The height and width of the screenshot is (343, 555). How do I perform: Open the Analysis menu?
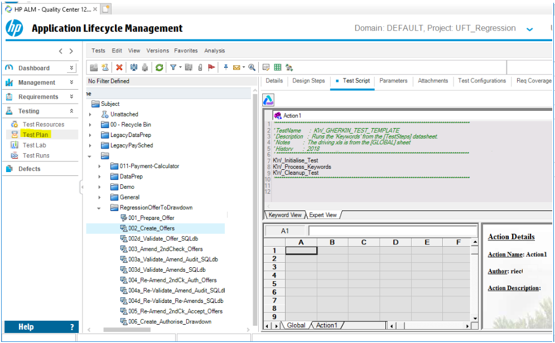pos(214,51)
